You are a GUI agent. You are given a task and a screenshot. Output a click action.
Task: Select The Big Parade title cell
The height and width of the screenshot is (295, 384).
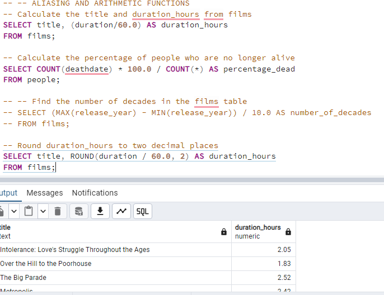click(115, 278)
